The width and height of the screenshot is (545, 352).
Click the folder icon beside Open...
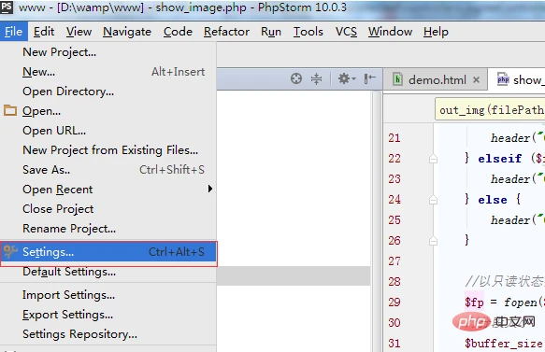coord(10,110)
